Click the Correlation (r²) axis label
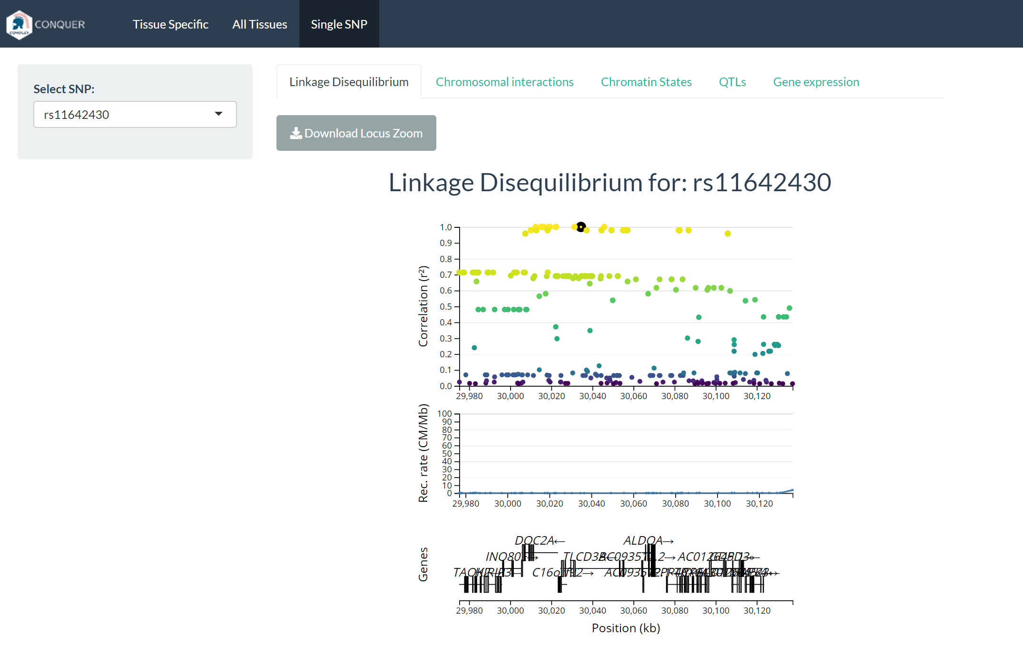 [x=423, y=306]
